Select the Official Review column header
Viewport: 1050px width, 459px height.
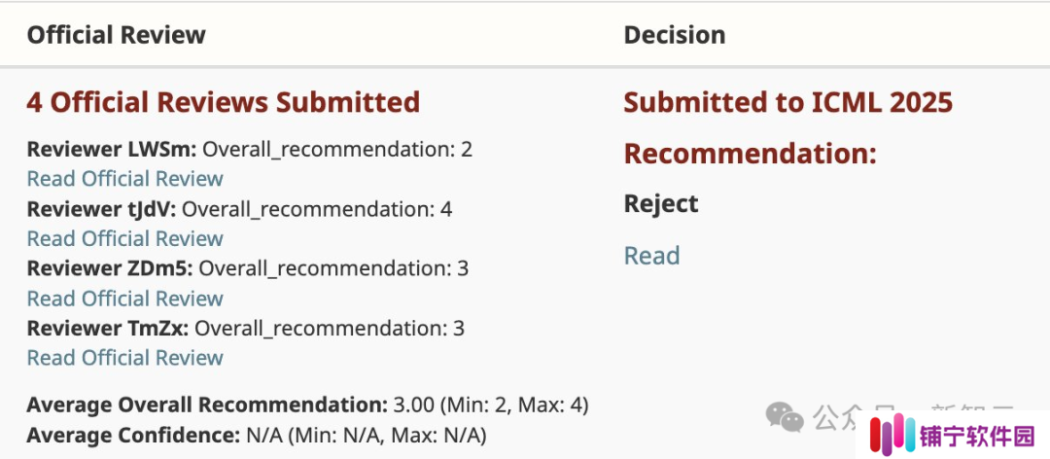[x=117, y=35]
